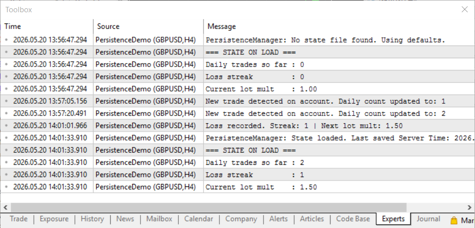This screenshot has width=475, height=228.
Task: Select 'Daily trades so far : 0' row
Action: tap(237, 65)
